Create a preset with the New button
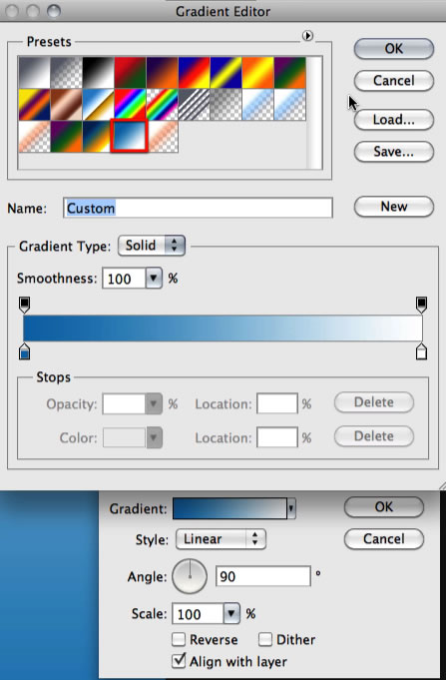This screenshot has height=680, width=446. click(393, 207)
